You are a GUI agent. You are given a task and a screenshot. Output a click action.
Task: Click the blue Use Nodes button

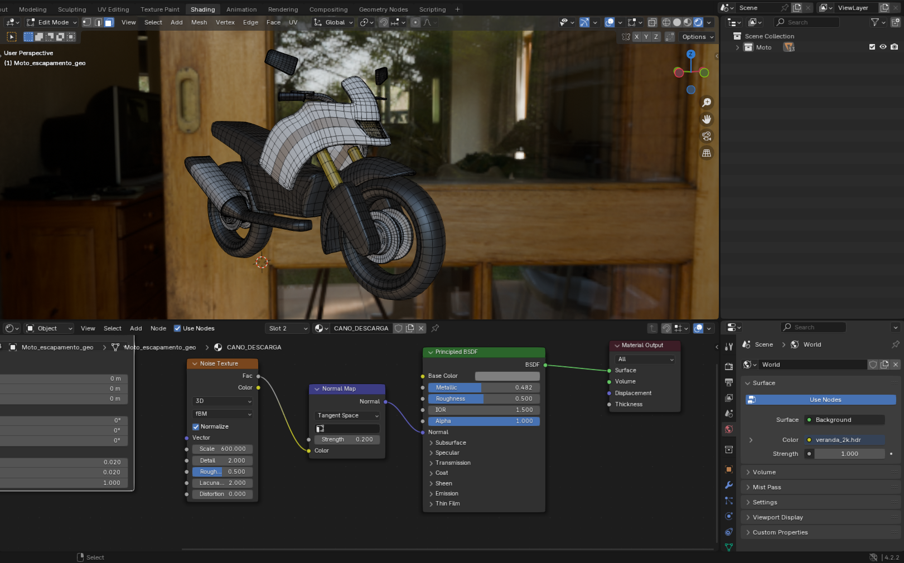click(x=820, y=400)
